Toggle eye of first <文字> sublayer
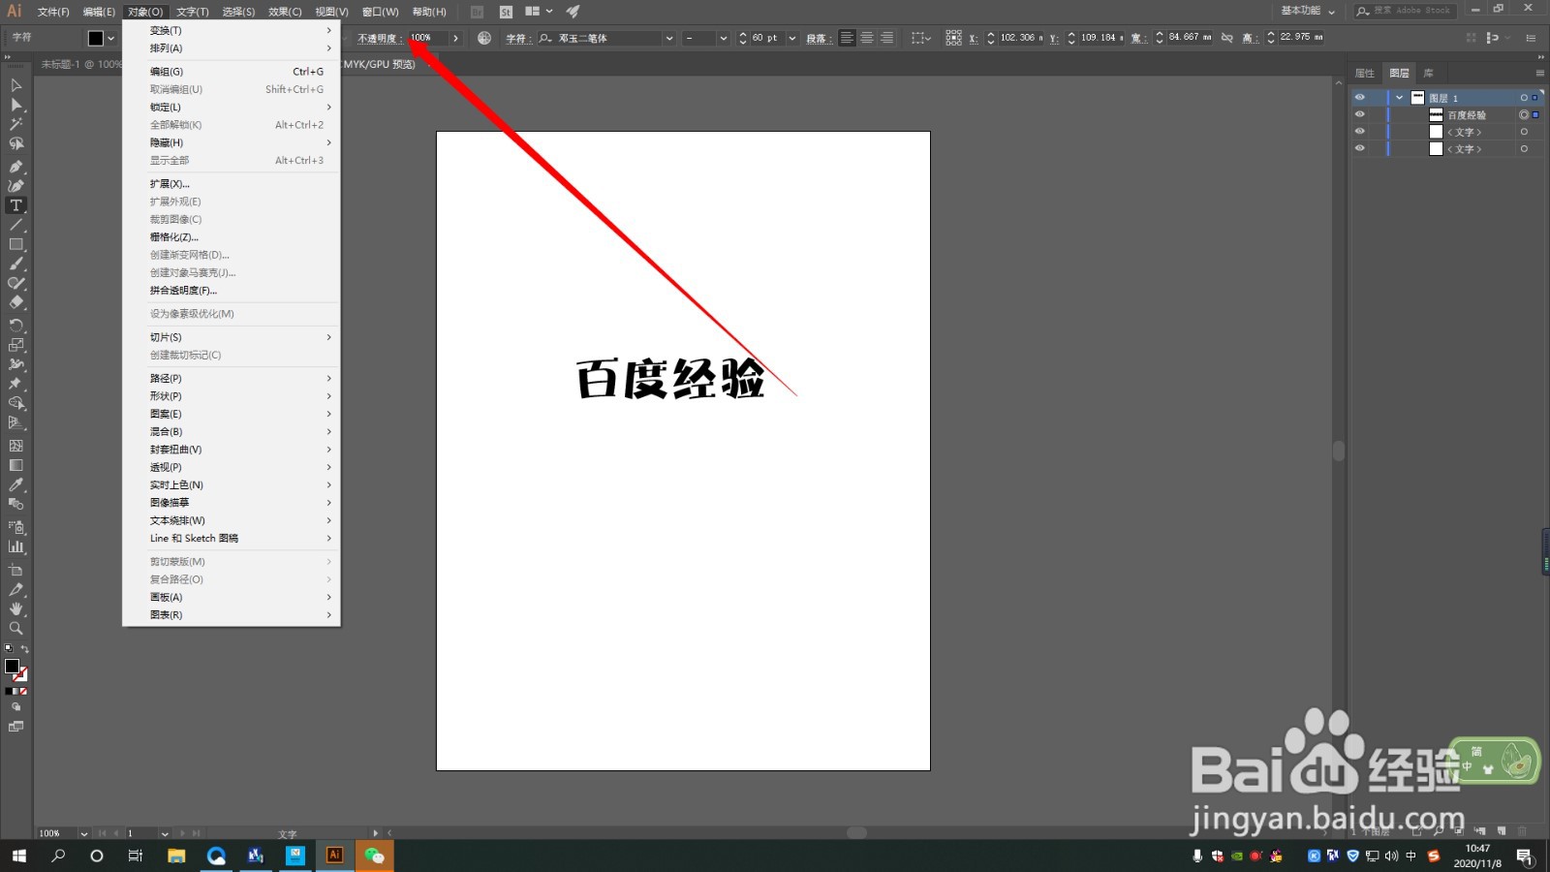Screen dimensions: 1550x872 [x=1359, y=132]
